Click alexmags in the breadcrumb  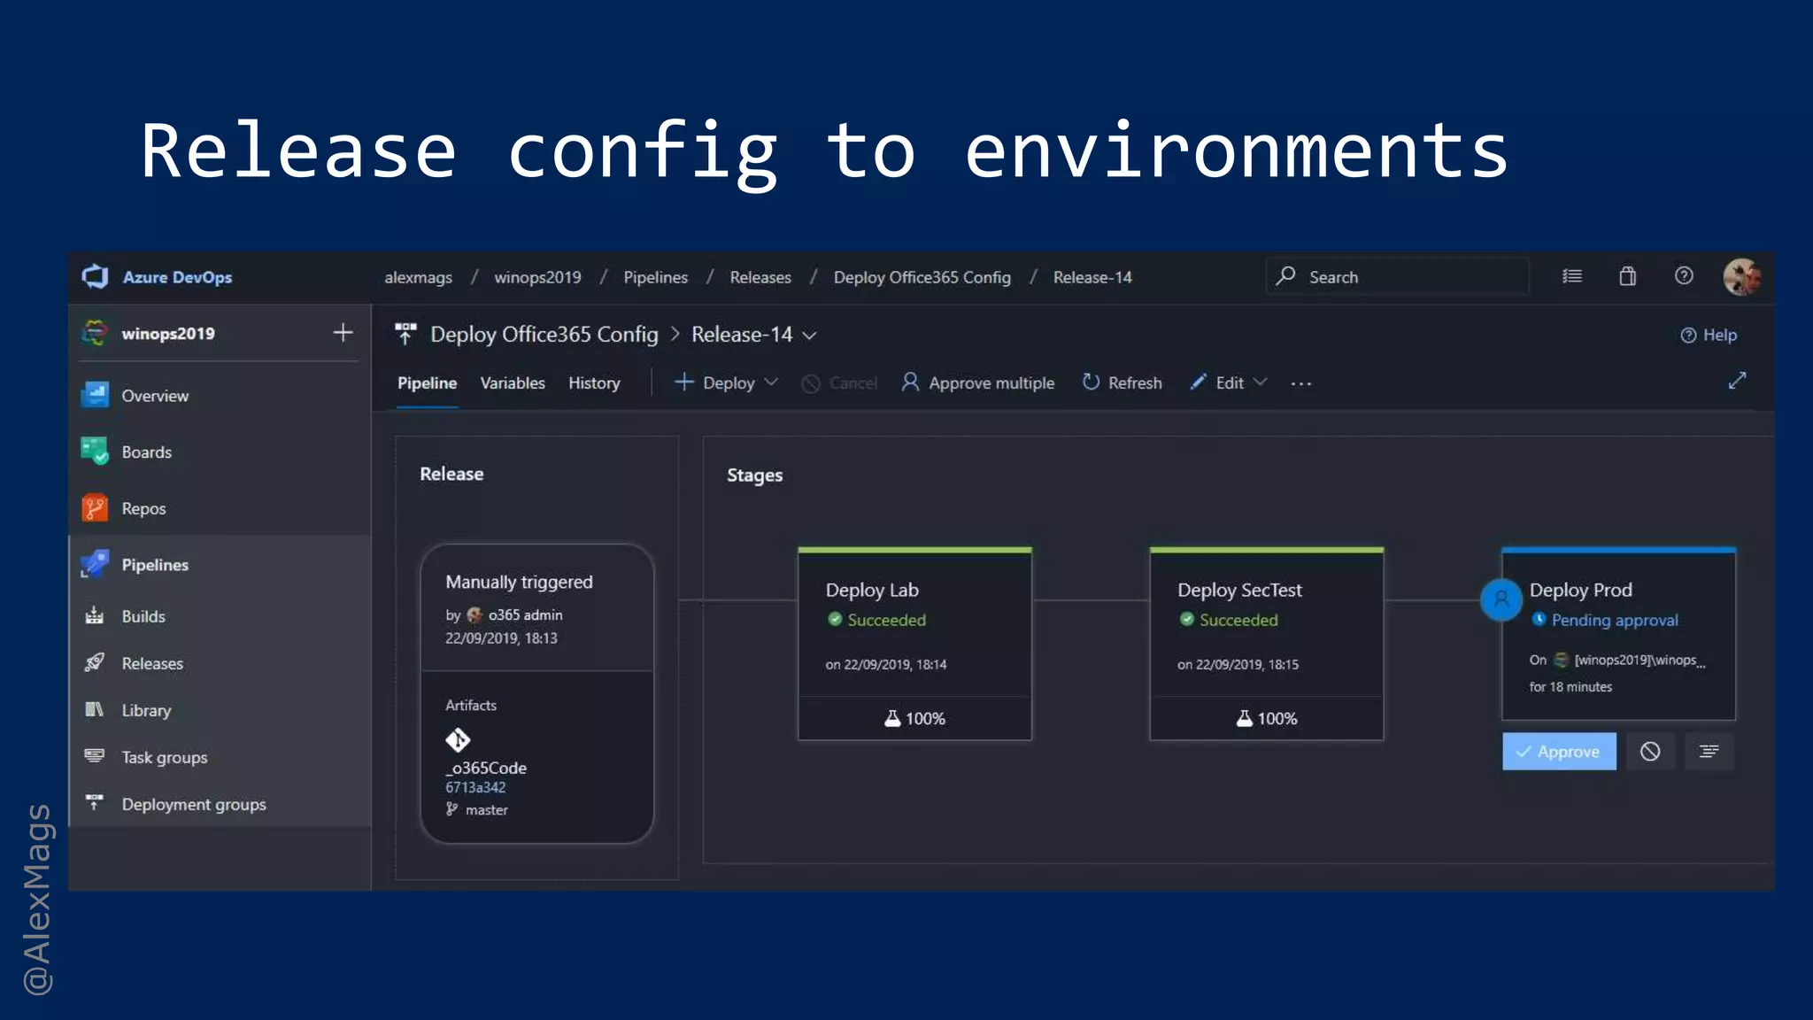click(x=418, y=277)
